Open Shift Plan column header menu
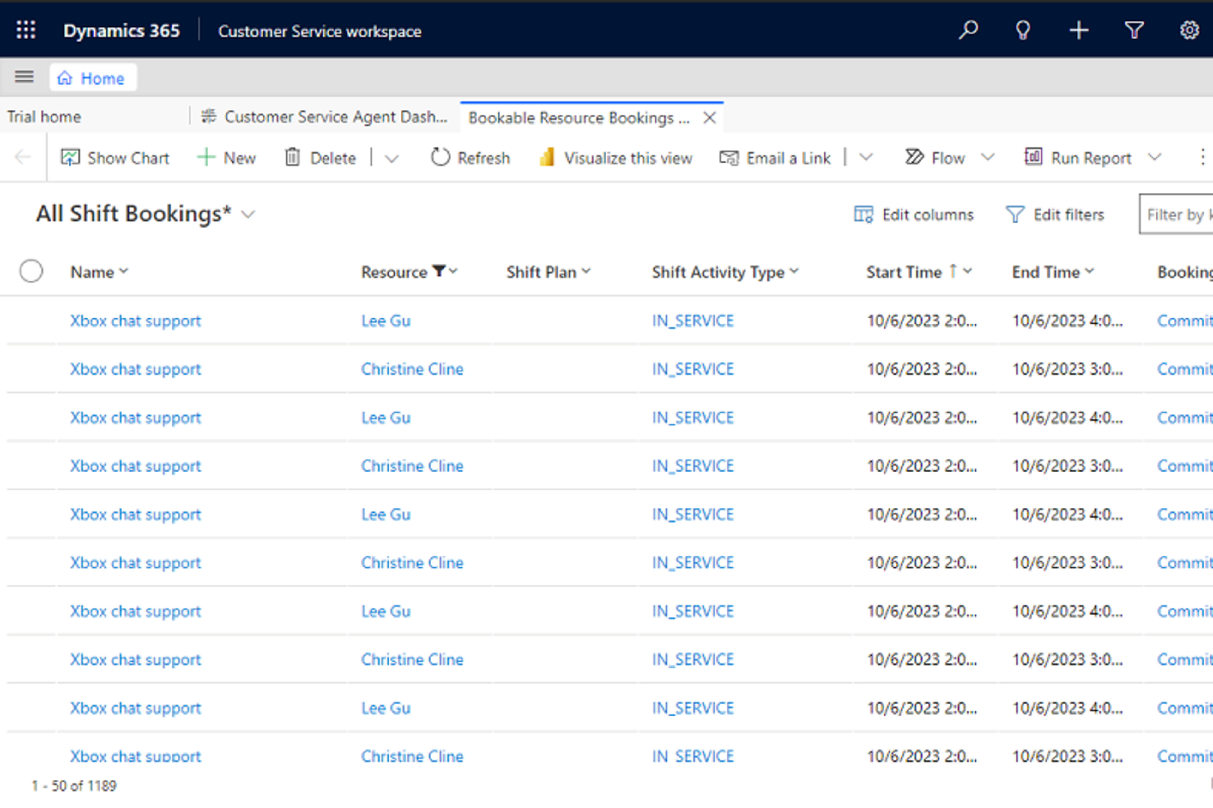Screen dimensions: 1213x808 point(548,271)
